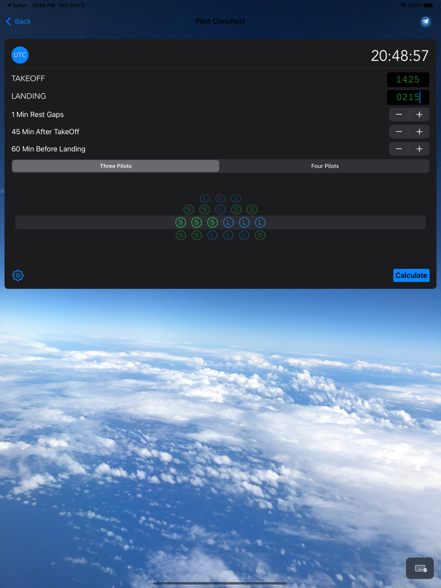Pick the S S L S S rotation row
The height and width of the screenshot is (588, 441).
tap(220, 210)
